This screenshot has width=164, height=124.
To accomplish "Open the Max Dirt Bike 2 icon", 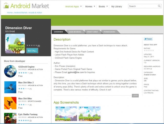I will [10, 87].
